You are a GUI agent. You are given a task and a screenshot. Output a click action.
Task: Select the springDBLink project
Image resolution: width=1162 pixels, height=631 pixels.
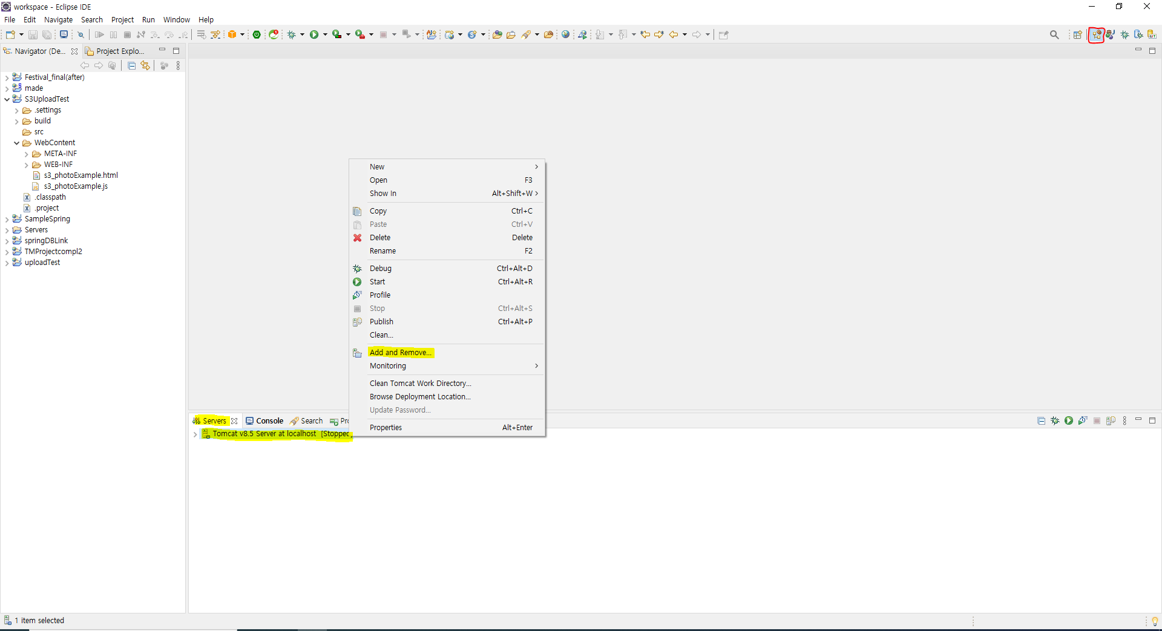41,241
